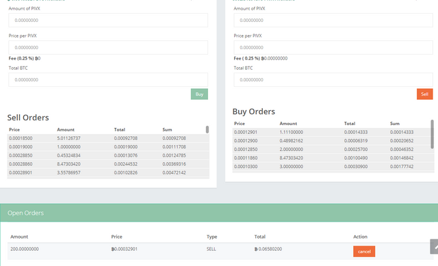Click buy order amount 0.48982162
This screenshot has width=438, height=266.
click(x=292, y=141)
